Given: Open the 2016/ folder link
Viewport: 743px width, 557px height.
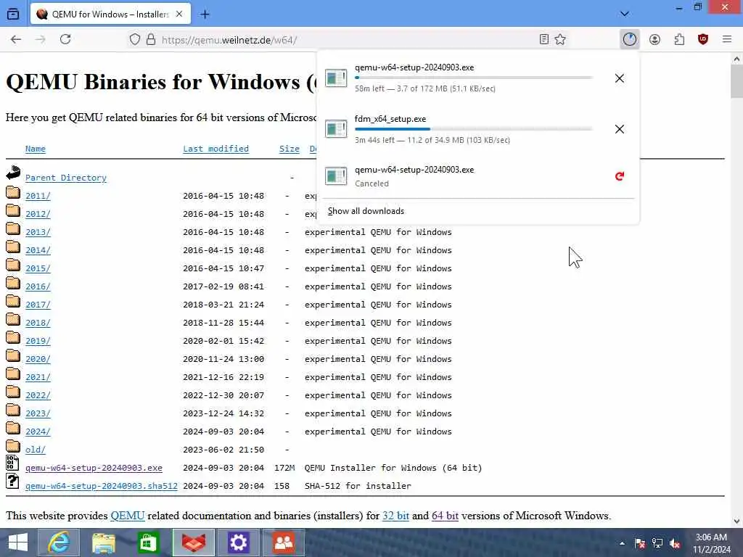Looking at the screenshot, I should (38, 286).
